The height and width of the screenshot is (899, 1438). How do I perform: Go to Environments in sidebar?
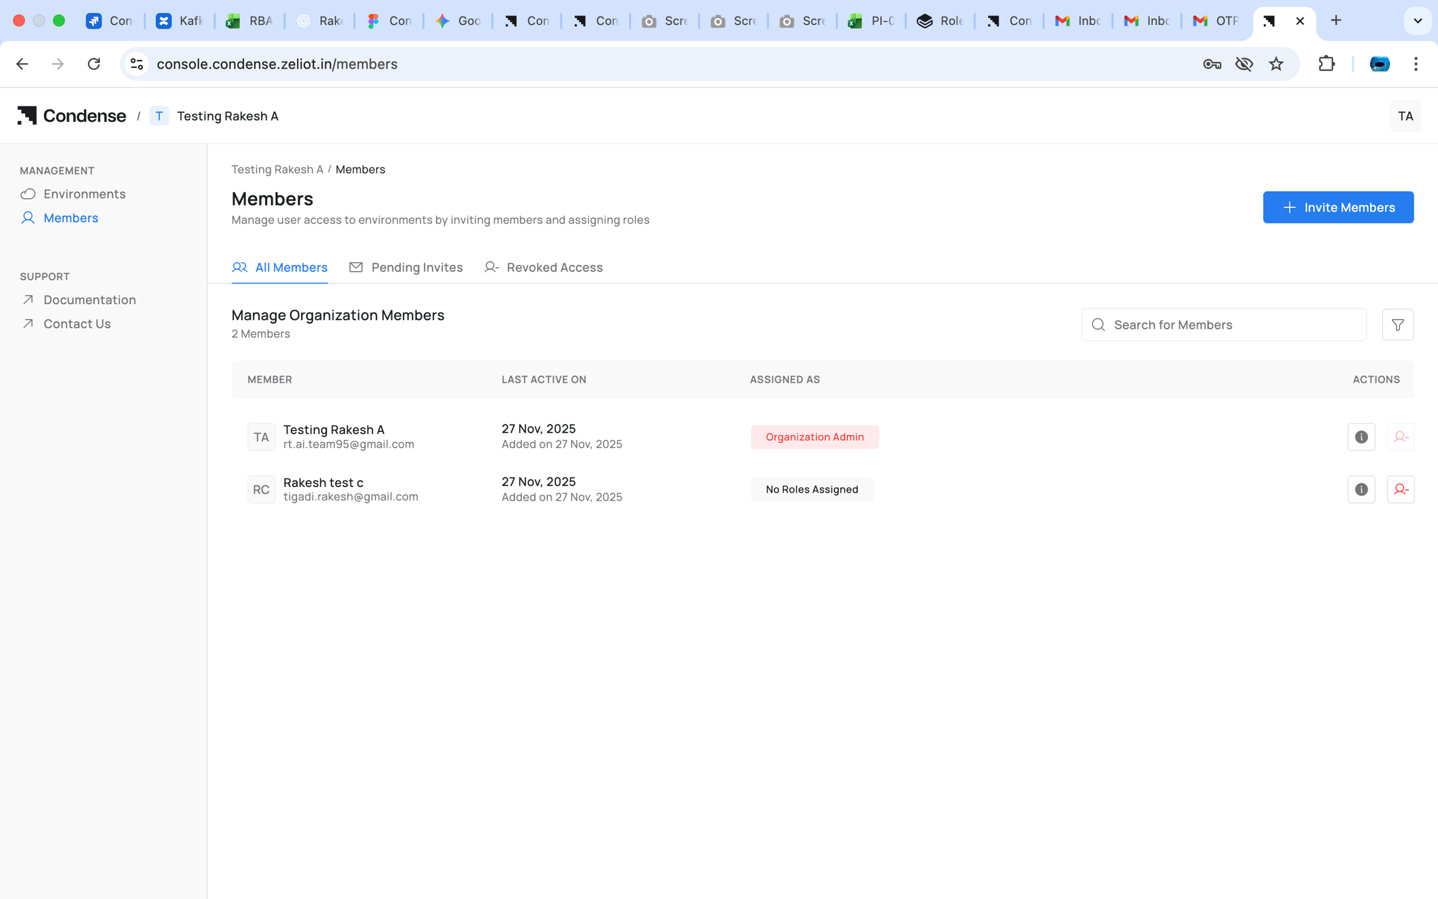(x=84, y=194)
